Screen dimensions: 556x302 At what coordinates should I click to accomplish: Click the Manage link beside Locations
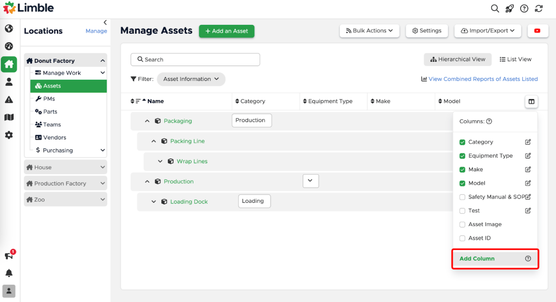click(97, 31)
